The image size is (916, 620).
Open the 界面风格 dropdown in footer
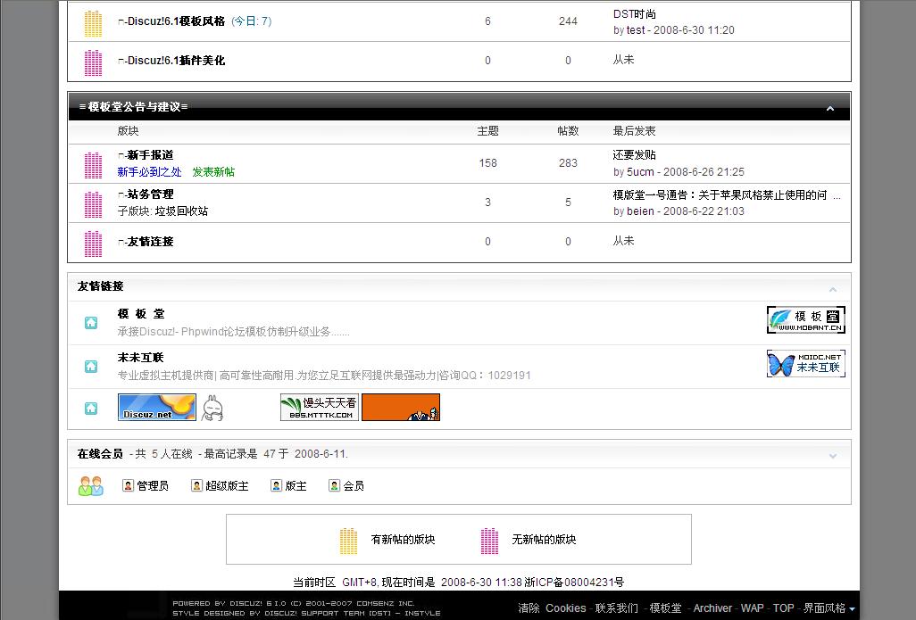[829, 608]
